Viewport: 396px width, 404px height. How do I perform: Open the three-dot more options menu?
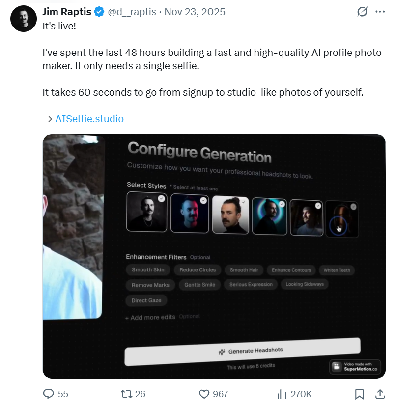380,12
